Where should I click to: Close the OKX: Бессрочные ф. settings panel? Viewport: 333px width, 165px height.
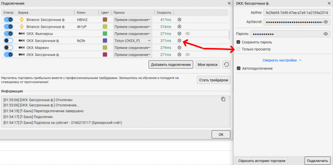[x=329, y=3]
